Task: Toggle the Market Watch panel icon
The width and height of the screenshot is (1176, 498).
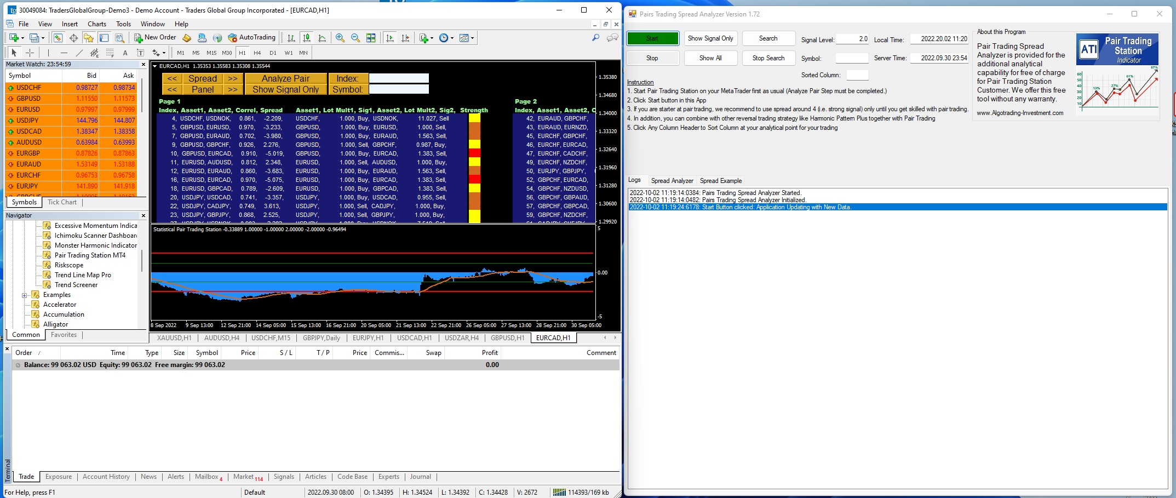Action: click(58, 38)
